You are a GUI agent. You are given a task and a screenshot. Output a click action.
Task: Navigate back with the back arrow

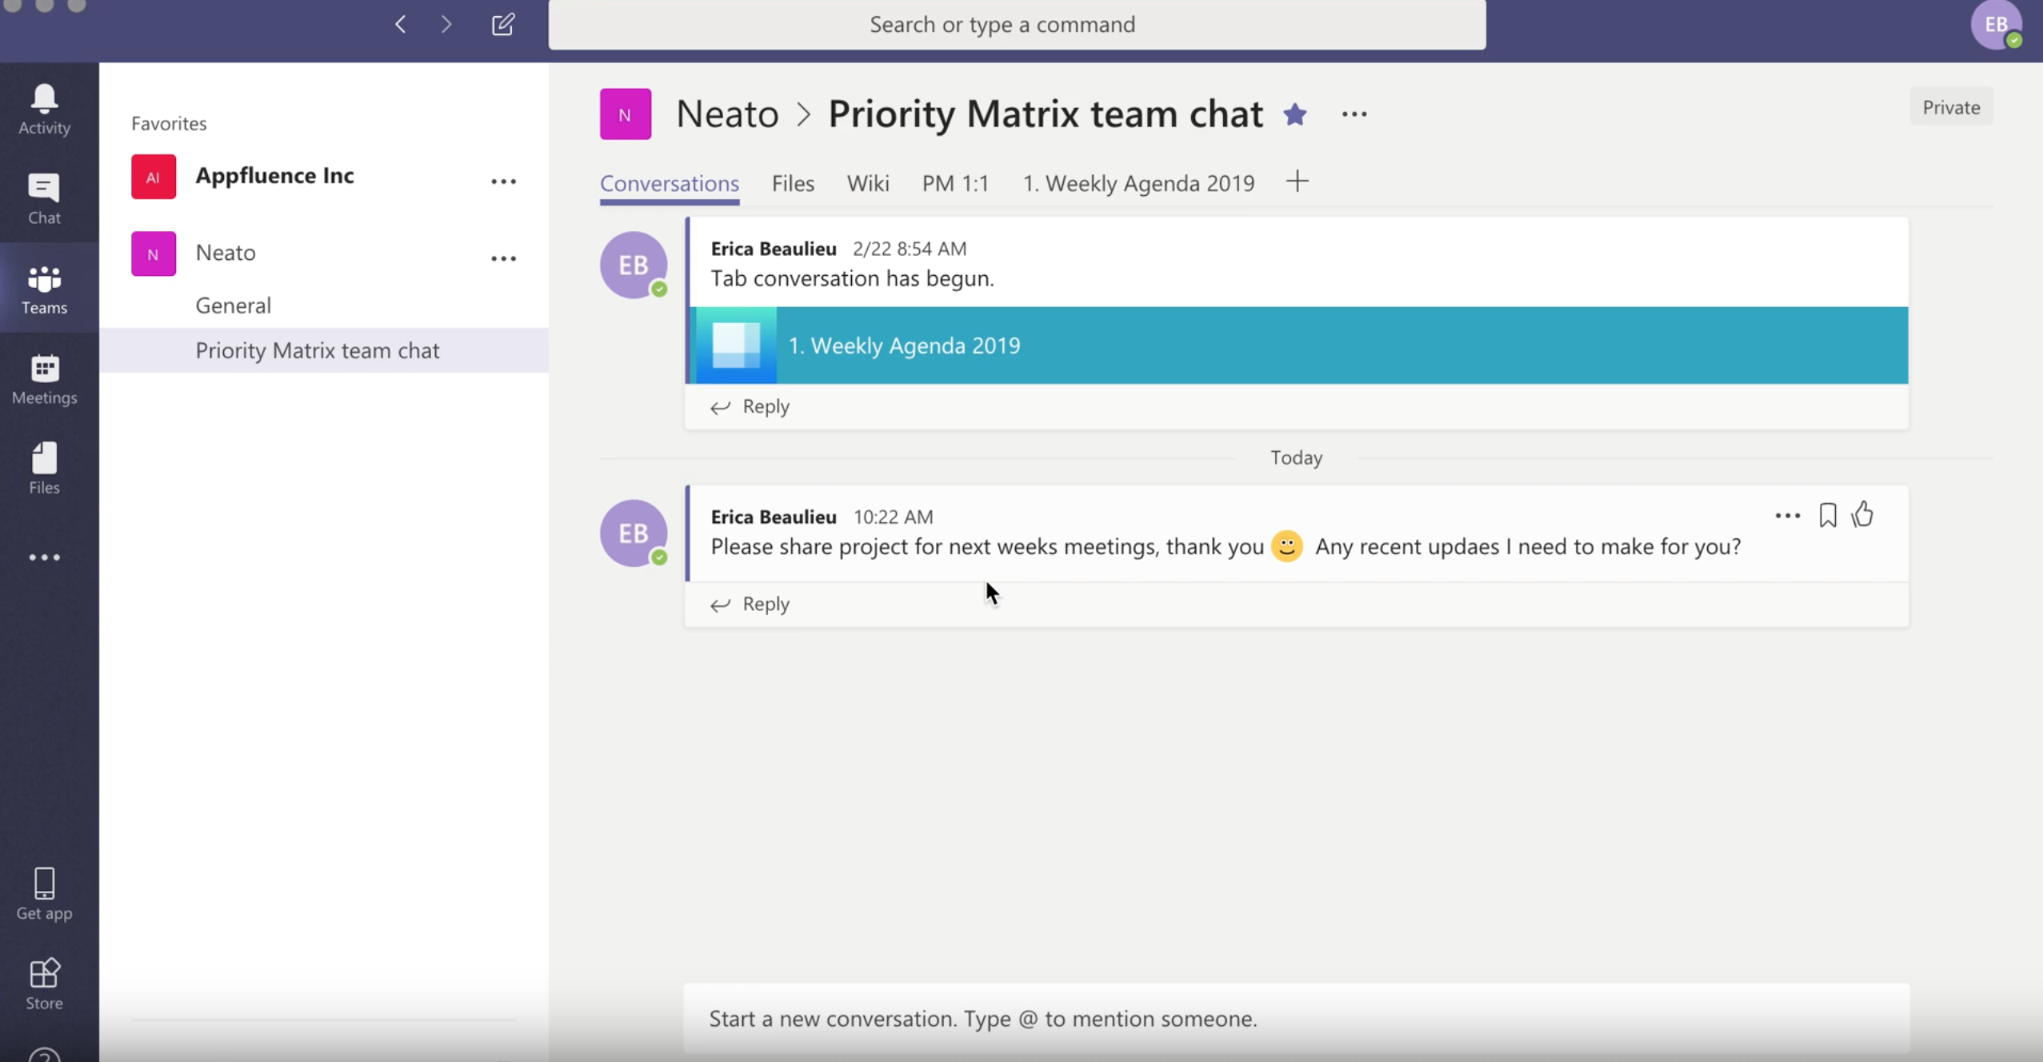click(401, 24)
